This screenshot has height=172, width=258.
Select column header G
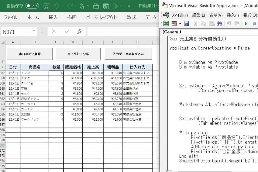coord(137,42)
